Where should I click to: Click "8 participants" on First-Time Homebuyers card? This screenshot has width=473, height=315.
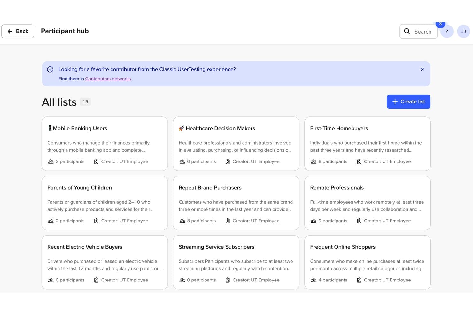pyautogui.click(x=333, y=161)
